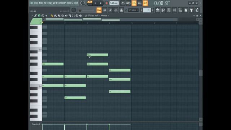The height and width of the screenshot is (130, 231).
Task: Open the PATTERNS menu
Action: 48,3
